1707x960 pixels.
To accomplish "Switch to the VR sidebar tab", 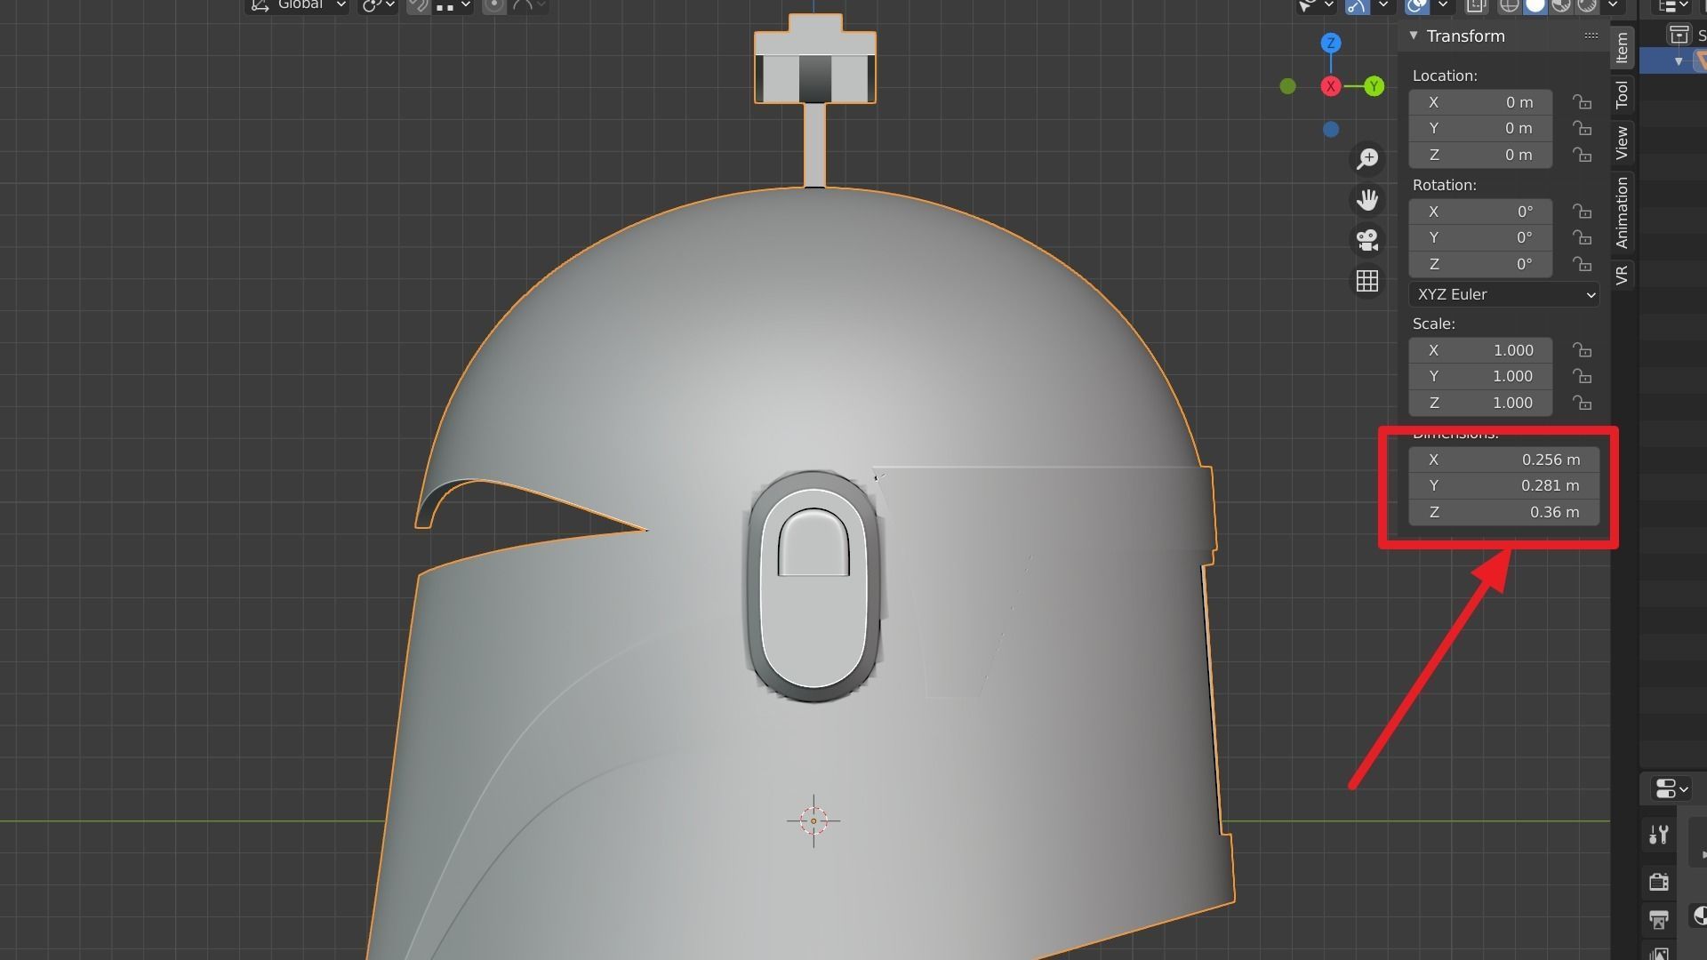I will (x=1623, y=275).
